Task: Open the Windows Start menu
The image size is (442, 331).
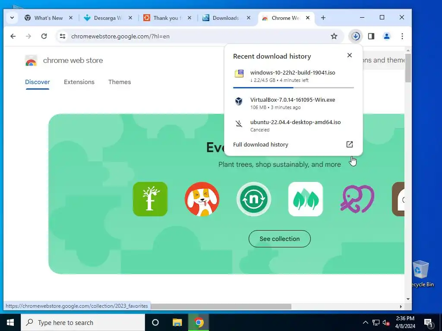Action: click(x=10, y=322)
